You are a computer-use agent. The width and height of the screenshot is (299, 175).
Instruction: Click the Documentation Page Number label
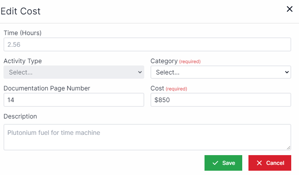(x=47, y=88)
